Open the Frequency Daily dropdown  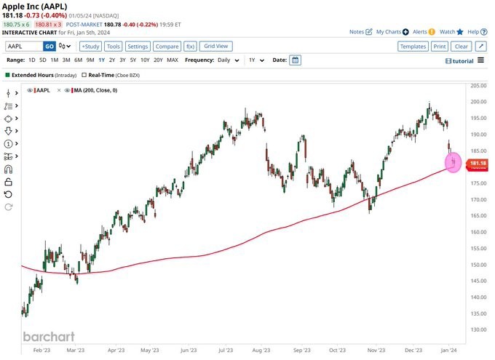(227, 60)
